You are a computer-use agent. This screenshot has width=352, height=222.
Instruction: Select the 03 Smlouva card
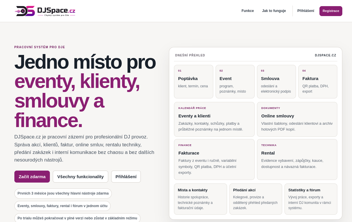pos(277,81)
